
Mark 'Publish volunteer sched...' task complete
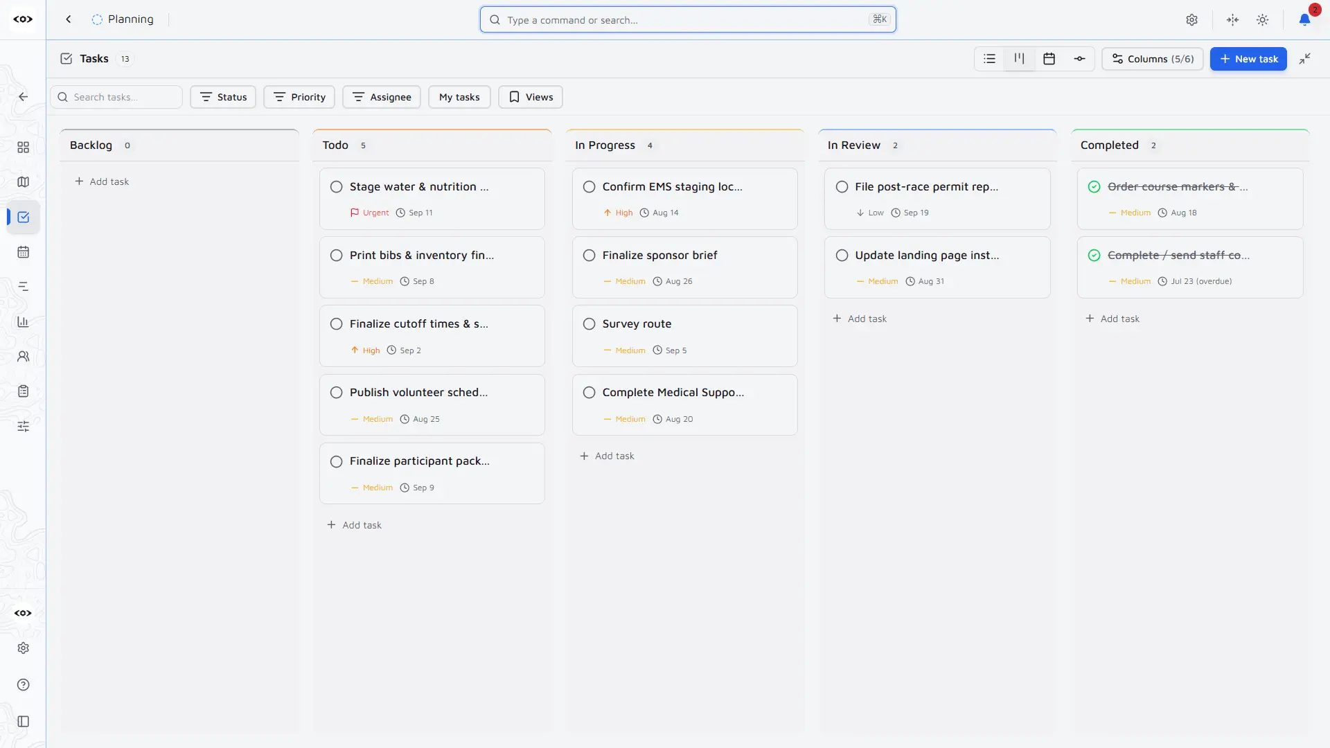337,393
